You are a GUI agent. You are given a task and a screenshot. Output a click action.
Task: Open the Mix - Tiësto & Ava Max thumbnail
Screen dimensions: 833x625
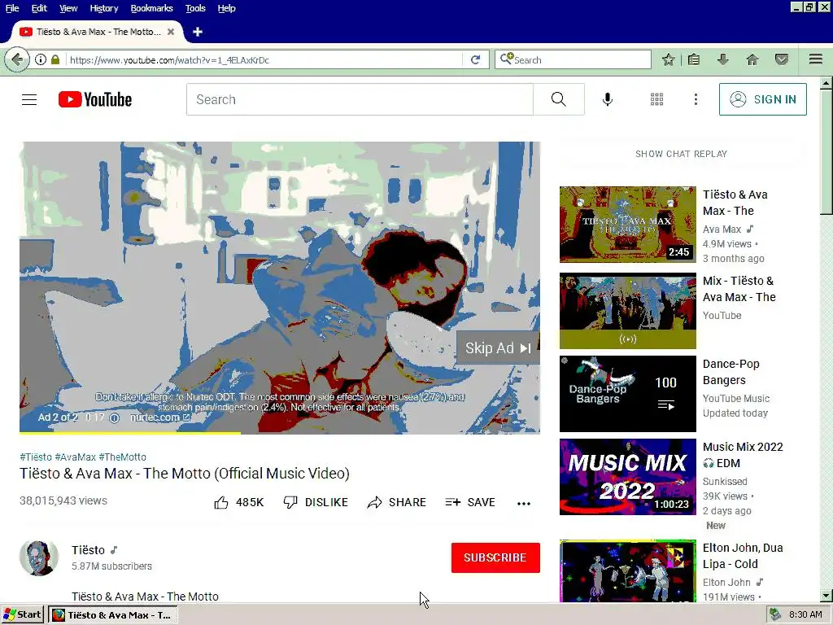point(627,311)
